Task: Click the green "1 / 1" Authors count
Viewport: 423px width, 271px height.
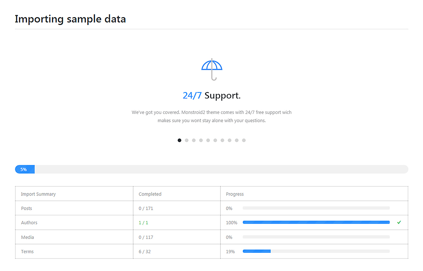Action: [x=144, y=223]
